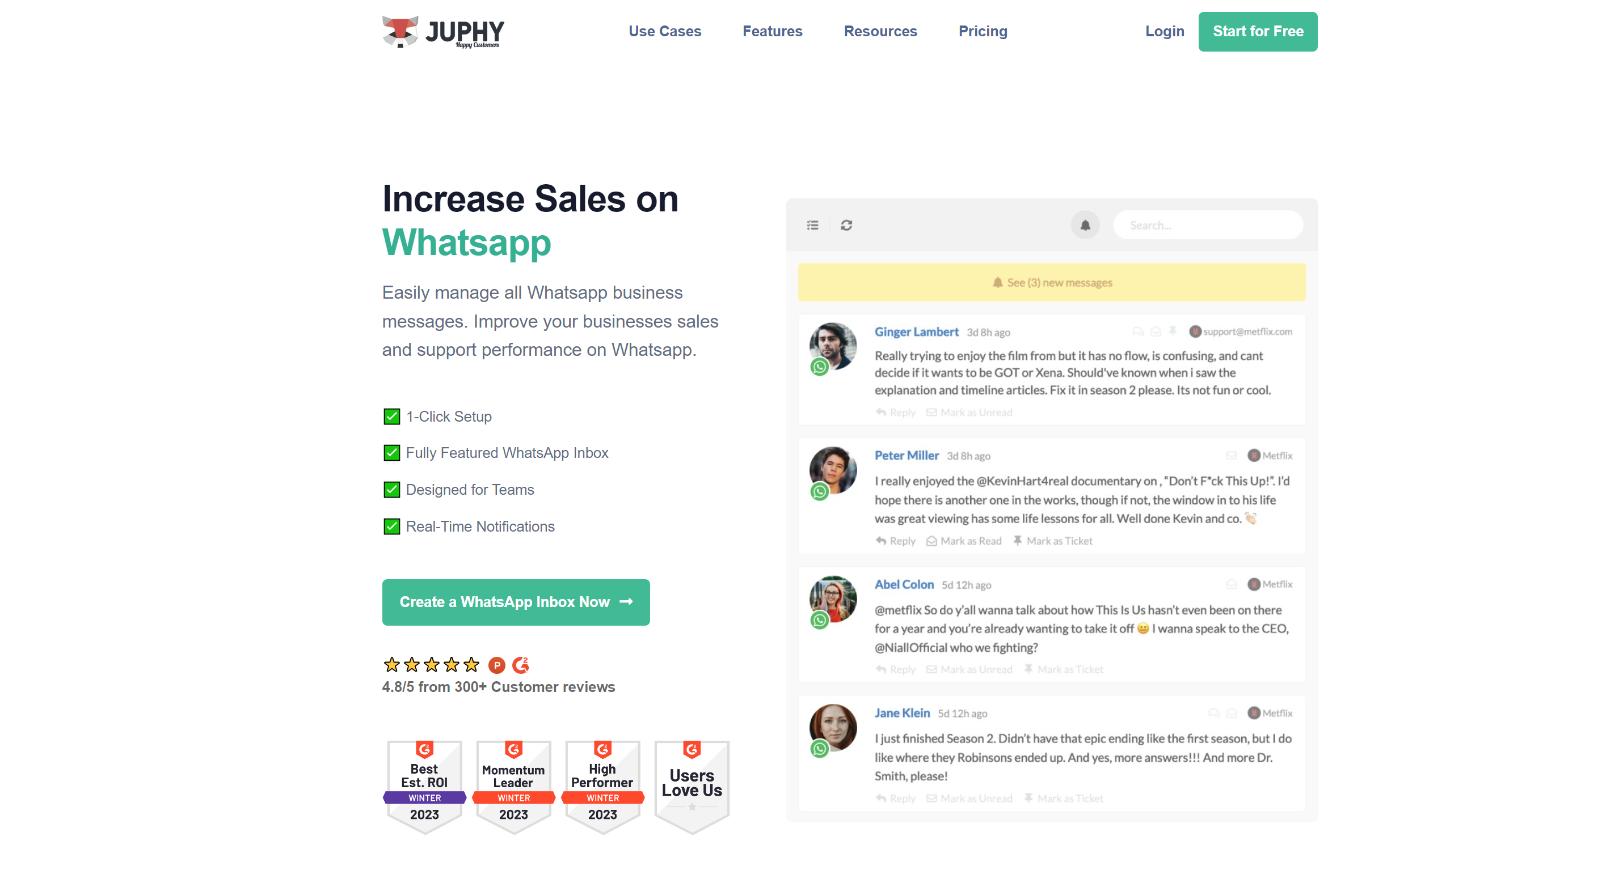Expand the Use Cases navigation menu item
The width and height of the screenshot is (1619, 896).
665,31
